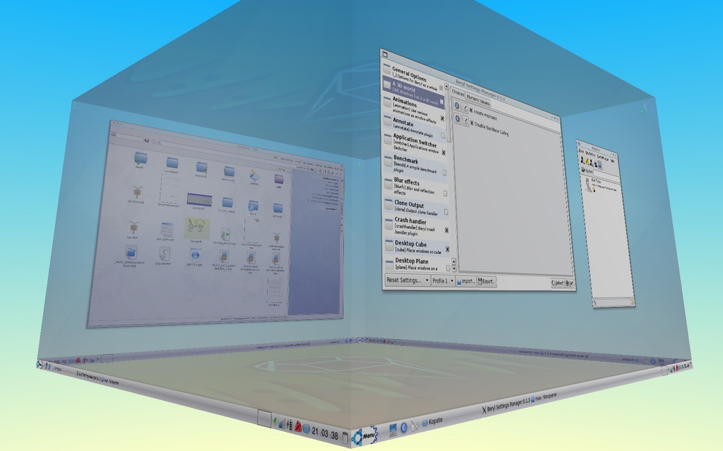Click the empty desktop pager square on panel
The image size is (723, 451).
[264, 418]
